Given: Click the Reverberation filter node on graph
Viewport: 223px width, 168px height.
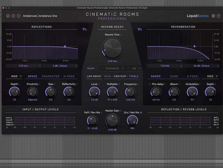Looking at the screenshot, I should click(x=194, y=46).
